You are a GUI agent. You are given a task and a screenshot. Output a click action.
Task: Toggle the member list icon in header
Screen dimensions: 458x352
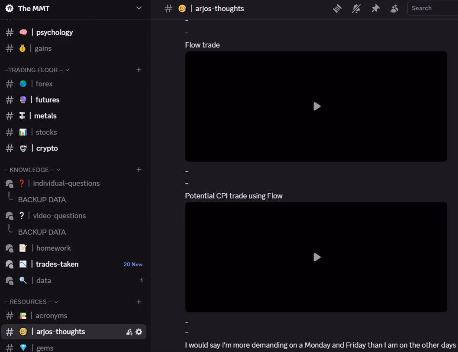pyautogui.click(x=394, y=9)
